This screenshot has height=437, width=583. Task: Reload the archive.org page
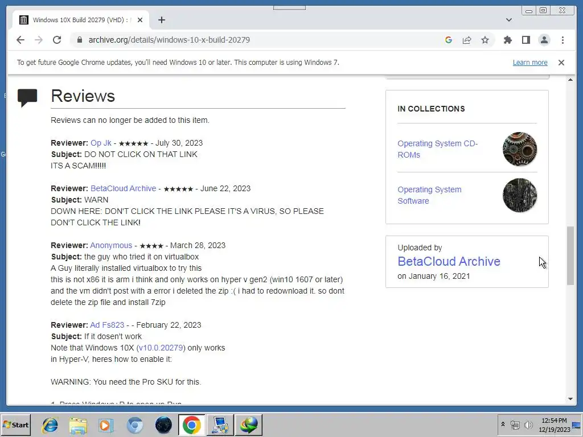coord(57,40)
